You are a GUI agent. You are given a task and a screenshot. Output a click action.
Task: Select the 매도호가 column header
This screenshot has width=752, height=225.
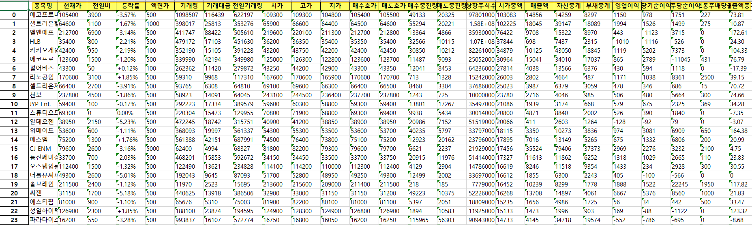coord(394,6)
